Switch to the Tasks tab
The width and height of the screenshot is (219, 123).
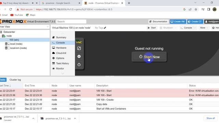tap(3, 80)
